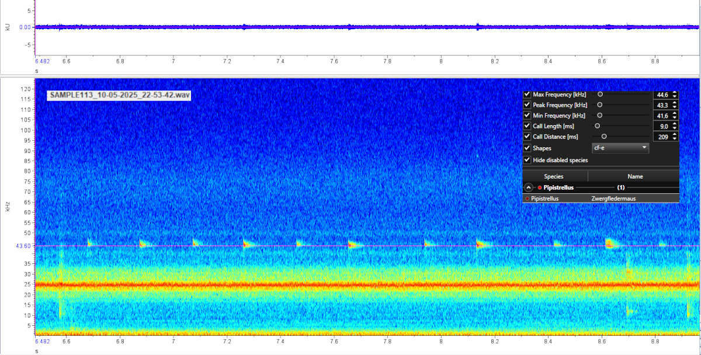This screenshot has height=355, width=701.
Task: Increase Max Frequency with the up arrow
Action: 675,92
